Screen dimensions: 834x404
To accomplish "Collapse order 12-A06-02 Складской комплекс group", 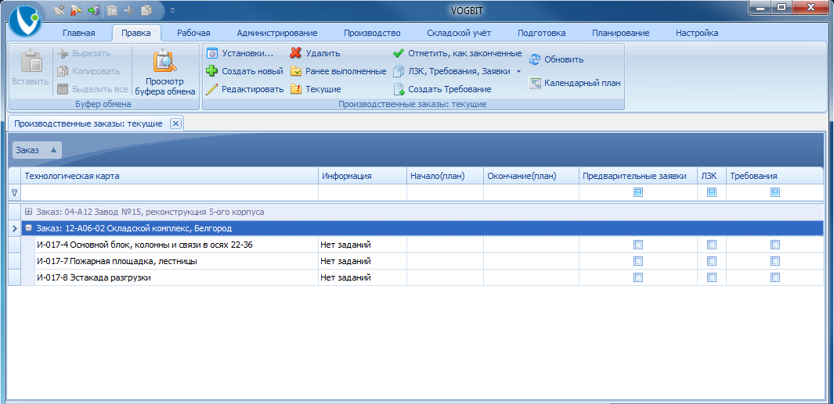I will [29, 227].
